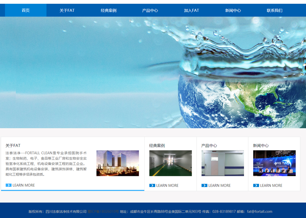The width and height of the screenshot is (306, 218).
Task: Open the conference photo under 新闻中心
Action: click(274, 163)
